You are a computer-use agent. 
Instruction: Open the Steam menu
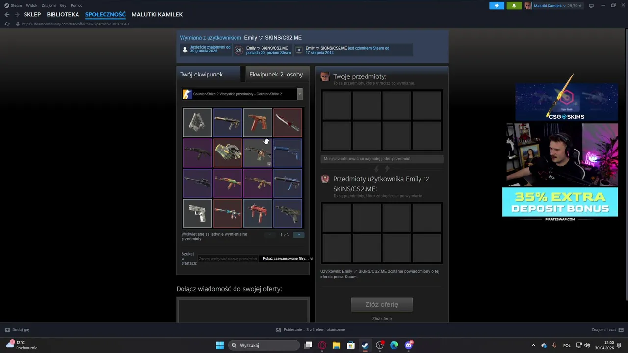pos(13,5)
